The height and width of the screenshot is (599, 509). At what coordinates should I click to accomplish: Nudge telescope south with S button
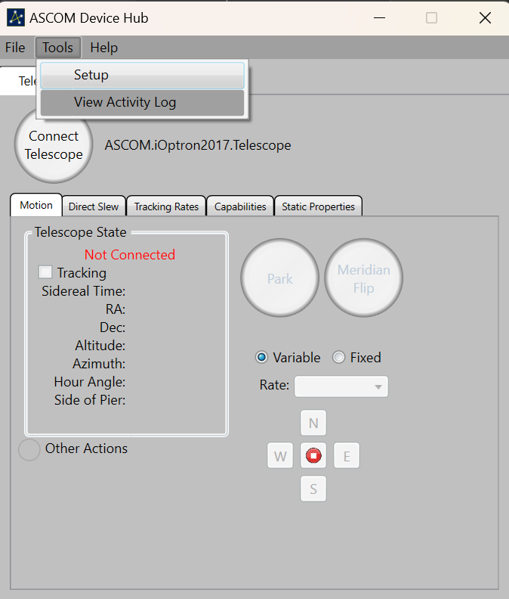click(x=313, y=489)
